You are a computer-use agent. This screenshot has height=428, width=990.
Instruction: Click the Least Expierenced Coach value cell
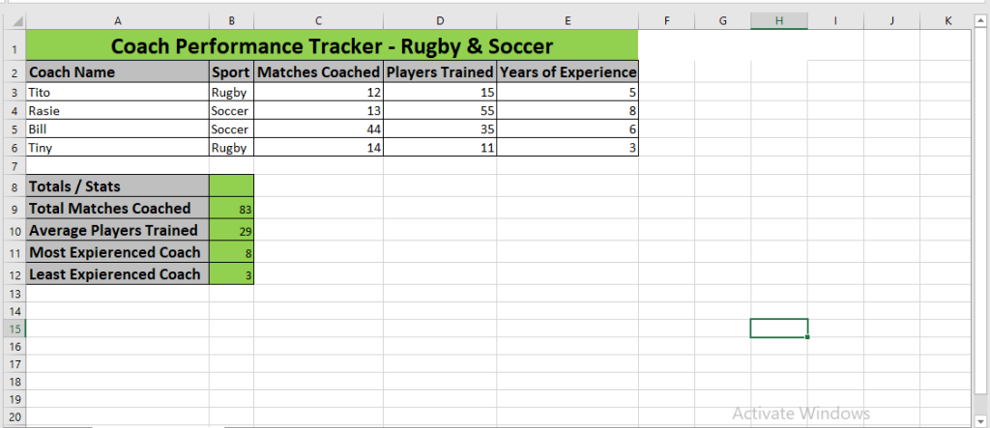[x=231, y=274]
